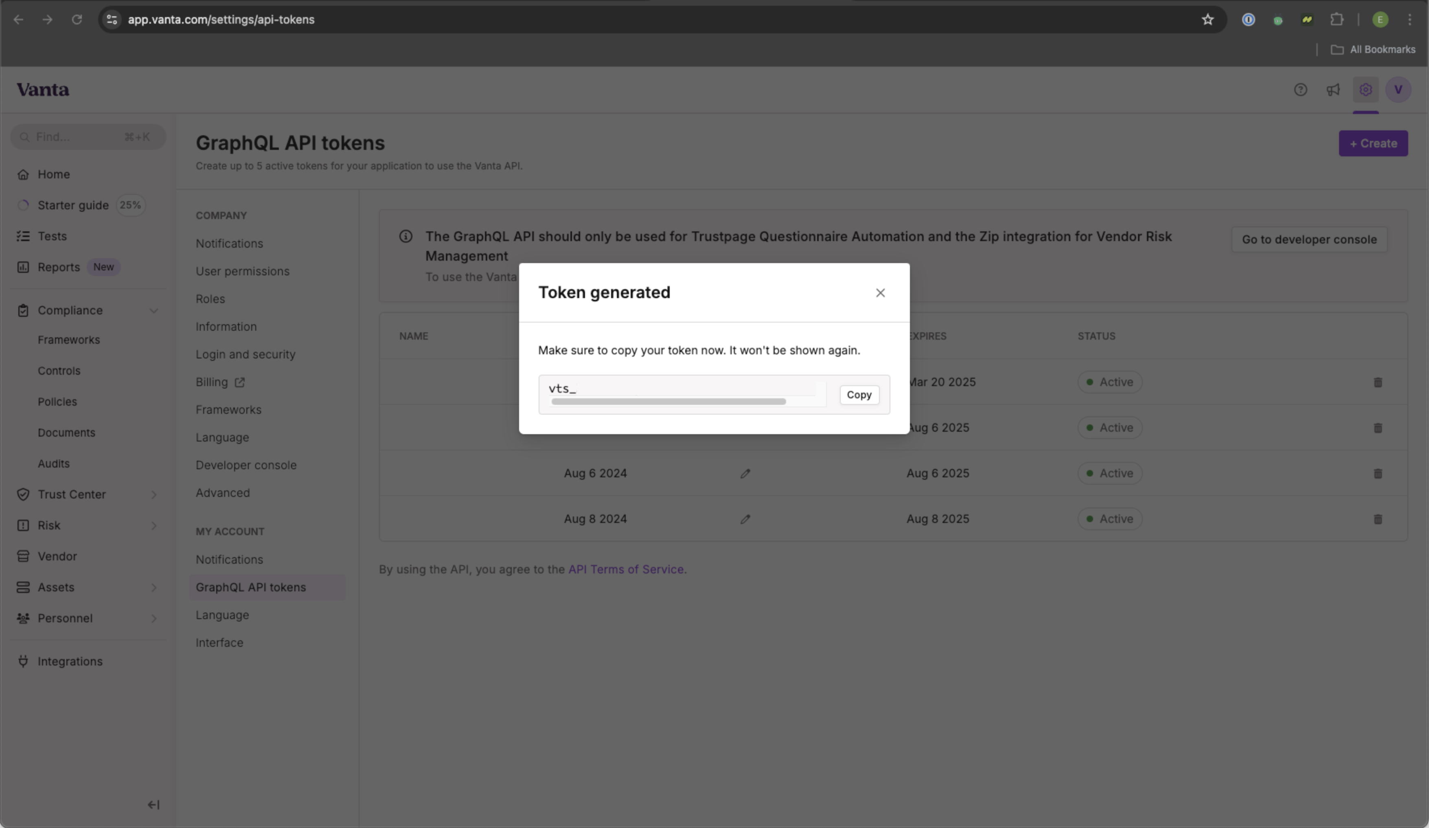Open browser extensions puzzle icon

point(1337,20)
